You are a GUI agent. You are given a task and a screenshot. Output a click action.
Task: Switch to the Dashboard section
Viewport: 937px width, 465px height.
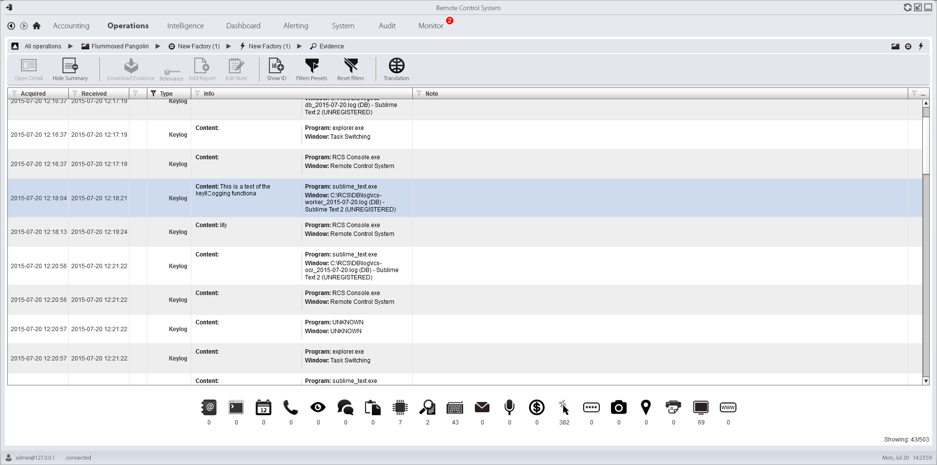tap(243, 26)
